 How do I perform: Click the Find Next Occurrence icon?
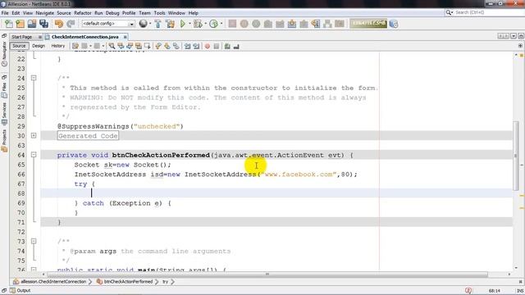pos(130,46)
